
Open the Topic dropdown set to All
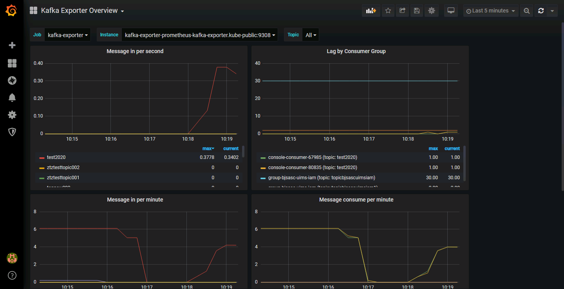(x=311, y=35)
